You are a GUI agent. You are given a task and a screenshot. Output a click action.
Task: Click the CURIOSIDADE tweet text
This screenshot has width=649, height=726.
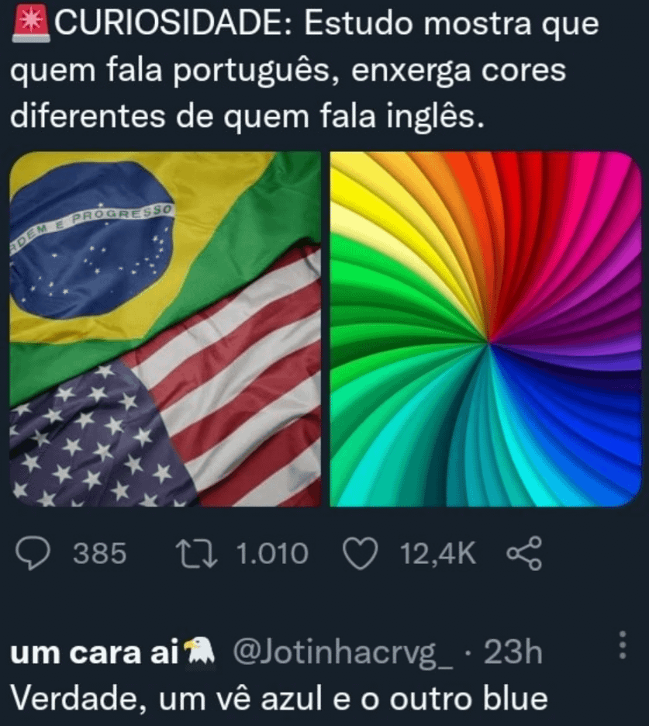tap(305, 70)
